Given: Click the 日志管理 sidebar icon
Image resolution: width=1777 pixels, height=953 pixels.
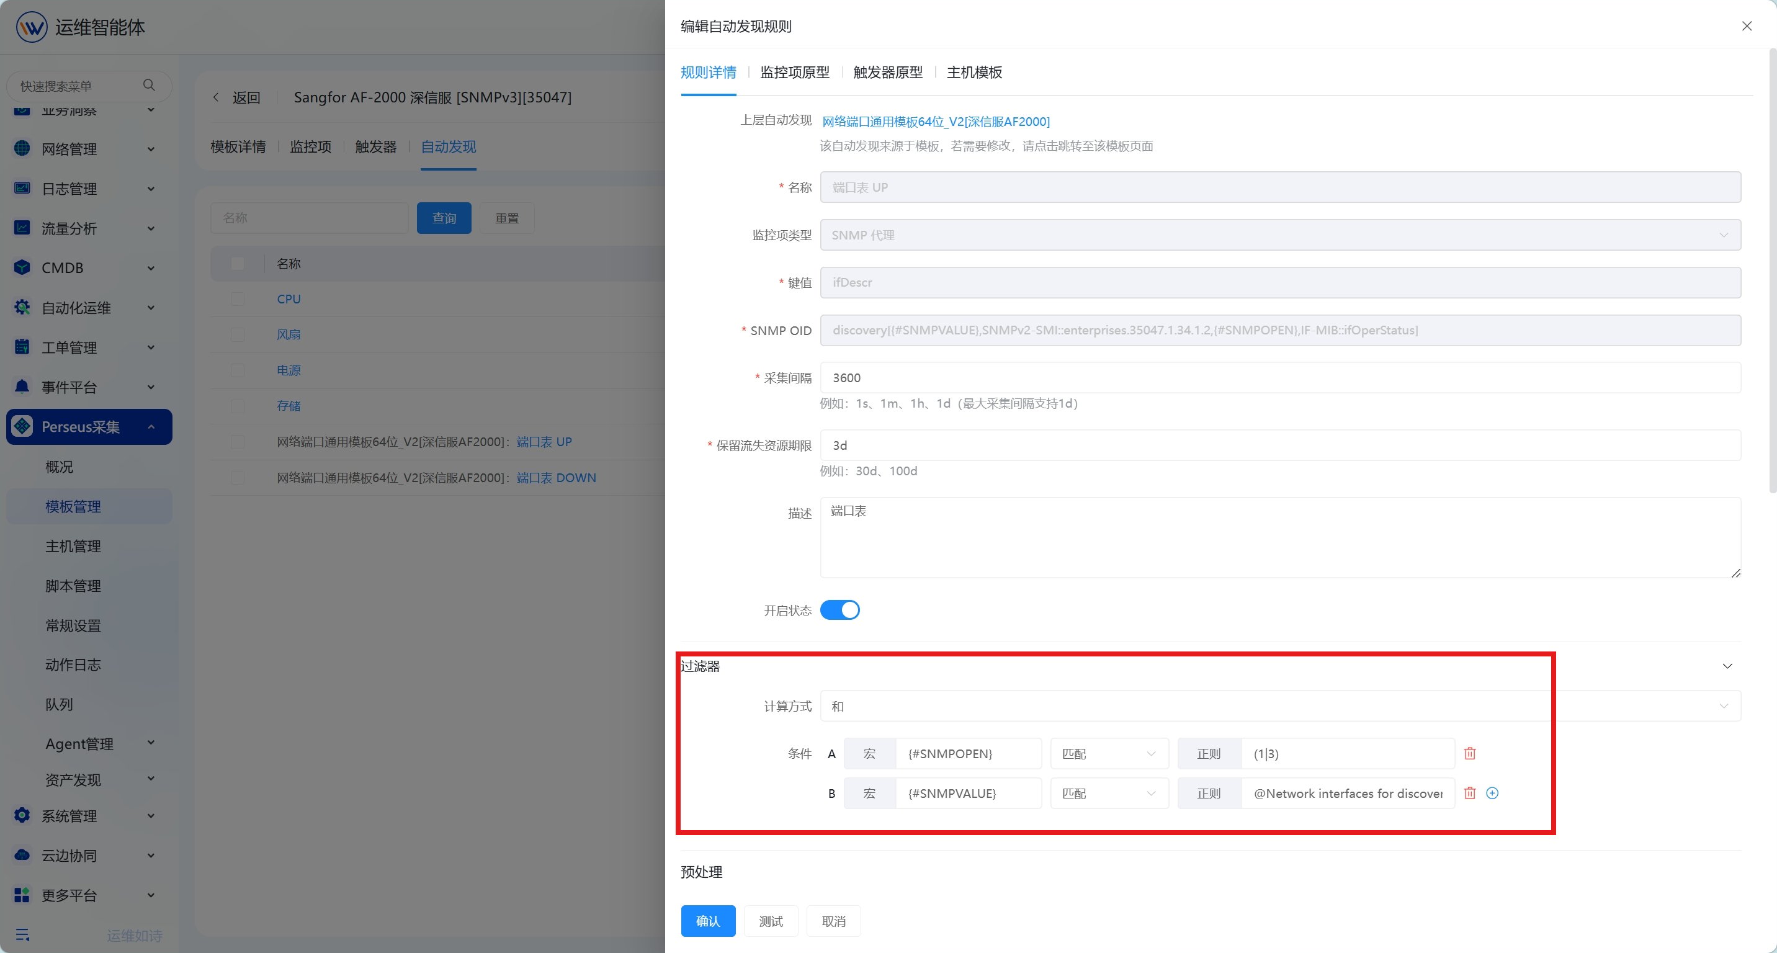Looking at the screenshot, I should pyautogui.click(x=22, y=188).
